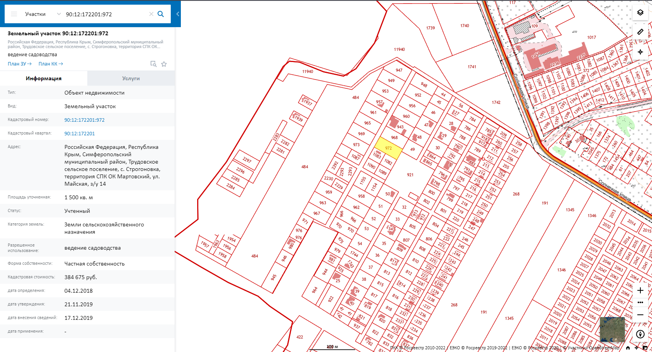Viewport: 652px width, 352px height.
Task: Collapse the left info panel with the chevron
Action: [x=178, y=14]
